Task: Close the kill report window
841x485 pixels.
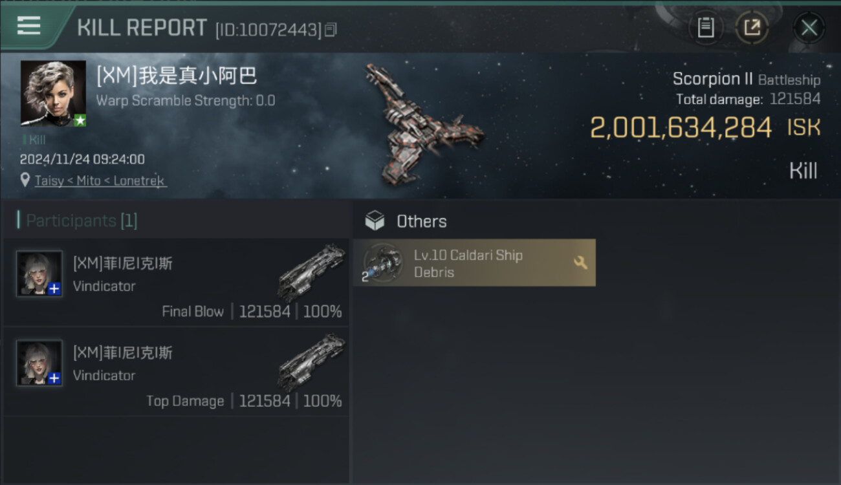Action: [x=809, y=28]
